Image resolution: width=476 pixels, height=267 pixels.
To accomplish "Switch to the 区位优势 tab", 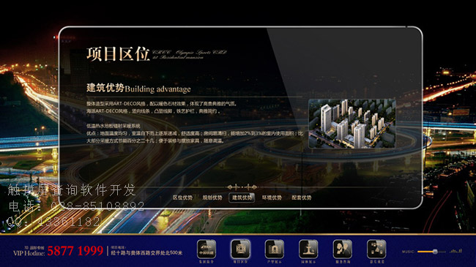I will coord(183,198).
